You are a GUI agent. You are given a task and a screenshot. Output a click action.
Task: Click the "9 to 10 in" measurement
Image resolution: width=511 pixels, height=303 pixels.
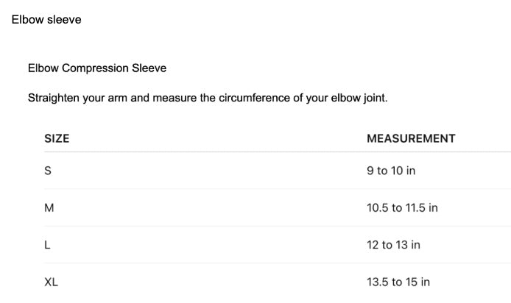tap(391, 171)
